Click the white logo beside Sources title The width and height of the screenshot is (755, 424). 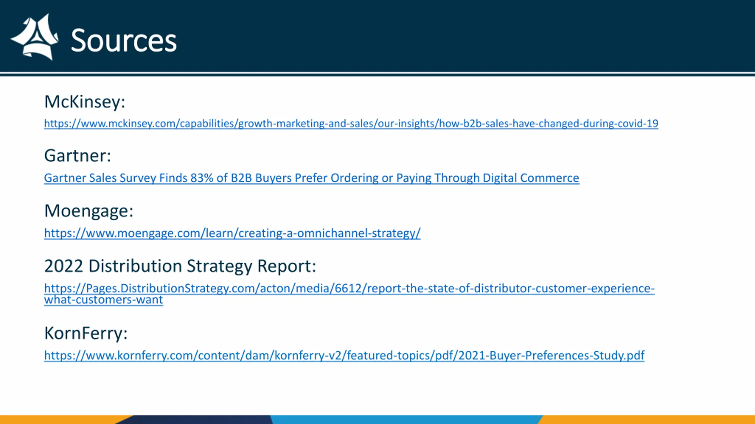coord(35,37)
